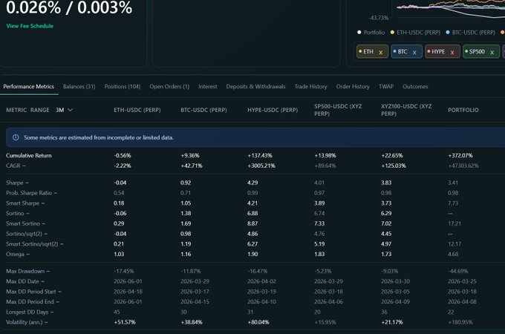Click the BTC-USDC (PERP) column header
Viewport: 505px width, 334px height.
(204, 110)
